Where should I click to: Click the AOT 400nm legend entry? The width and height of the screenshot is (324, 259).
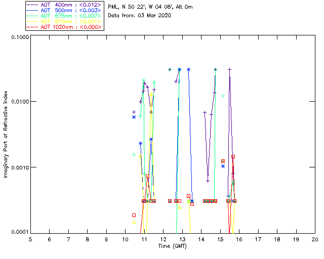[x=64, y=4]
